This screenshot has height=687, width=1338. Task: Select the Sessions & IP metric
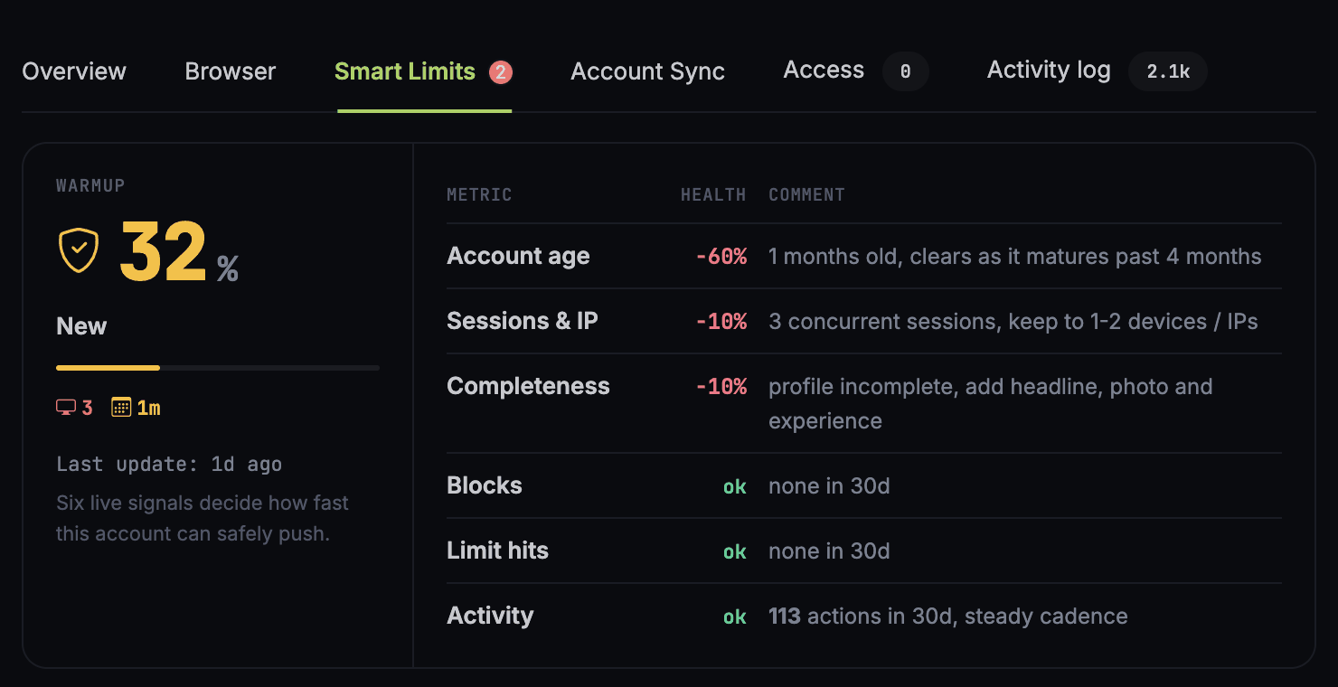[864, 322]
